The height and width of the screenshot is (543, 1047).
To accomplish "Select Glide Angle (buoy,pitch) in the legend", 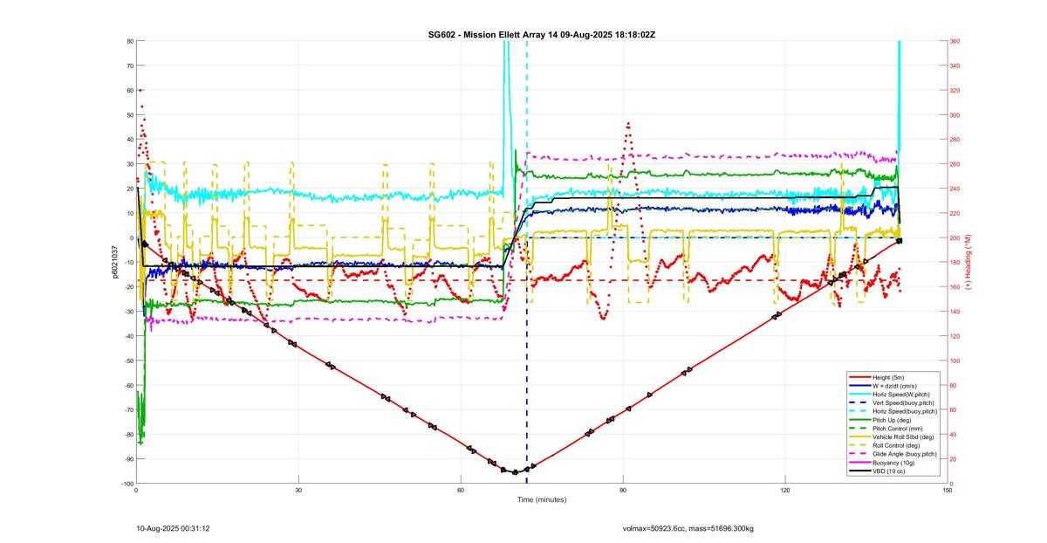I will click(905, 454).
